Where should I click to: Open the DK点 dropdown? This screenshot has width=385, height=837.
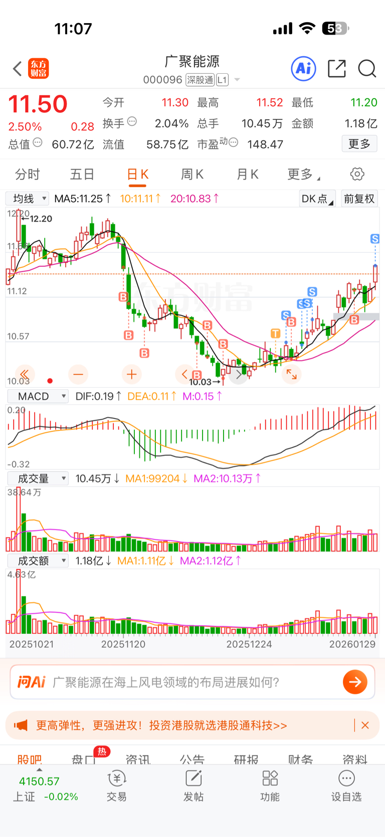317,199
